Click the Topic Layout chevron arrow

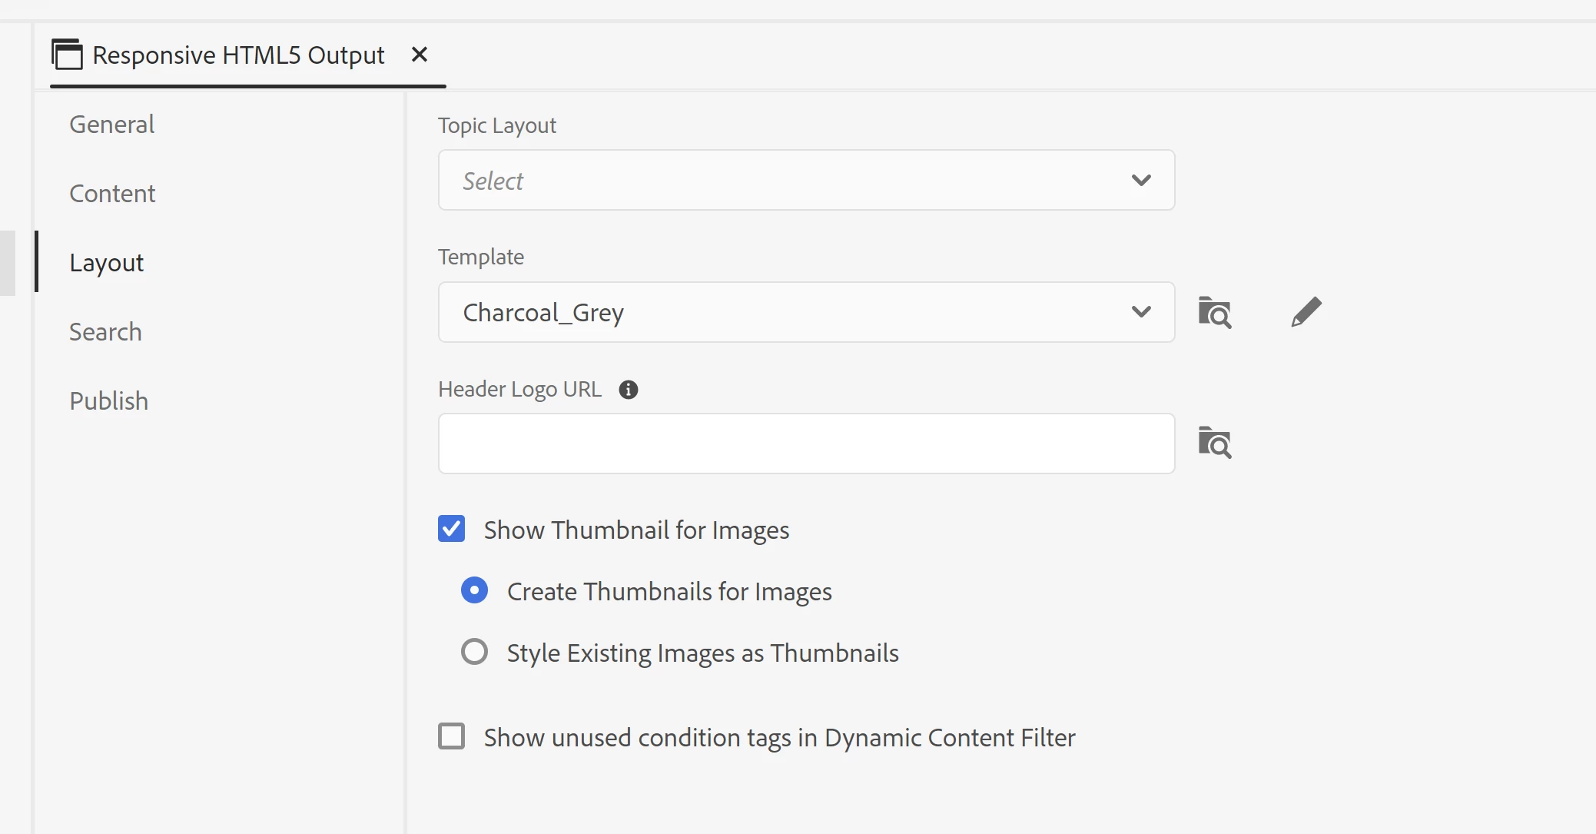pyautogui.click(x=1141, y=180)
